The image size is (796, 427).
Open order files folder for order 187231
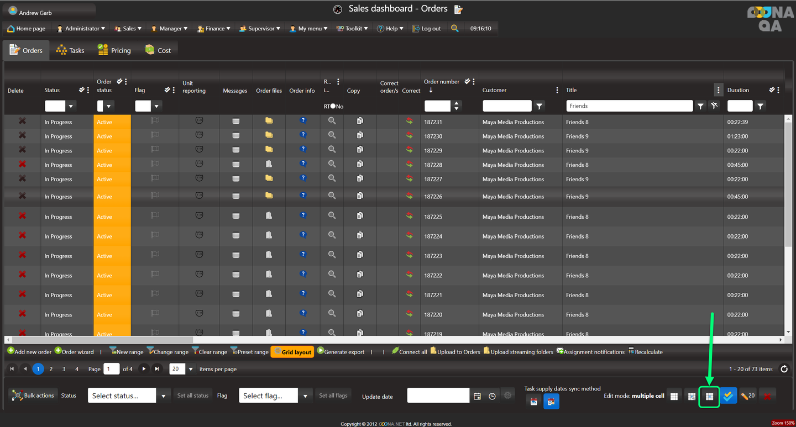(269, 121)
